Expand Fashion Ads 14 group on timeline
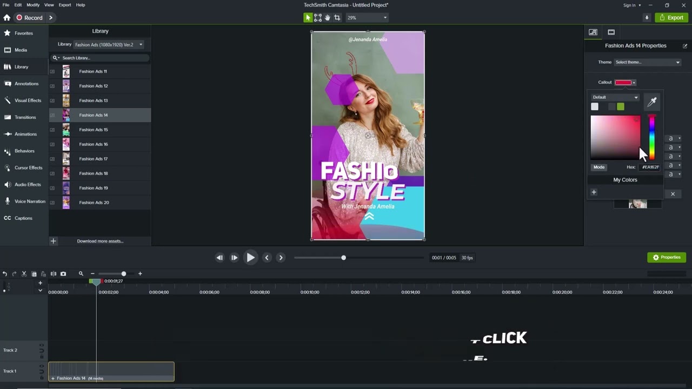 pos(53,378)
